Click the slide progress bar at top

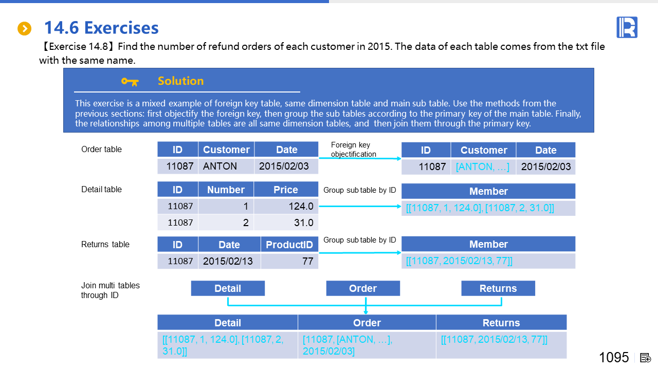pos(164,2)
